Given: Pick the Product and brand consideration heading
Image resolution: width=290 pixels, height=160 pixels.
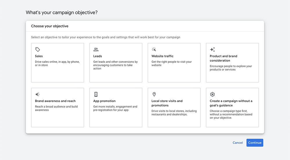Looking at the screenshot, I should click(x=223, y=58).
